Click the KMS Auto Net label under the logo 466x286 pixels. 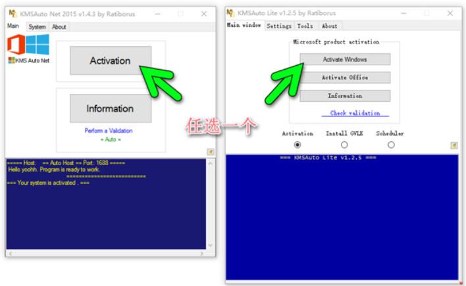[29, 60]
